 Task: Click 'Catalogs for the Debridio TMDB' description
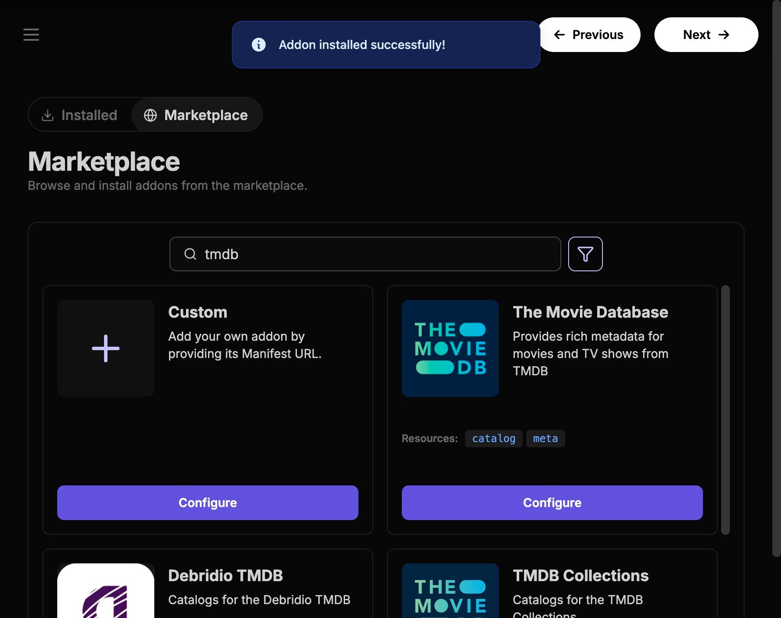[x=259, y=600]
